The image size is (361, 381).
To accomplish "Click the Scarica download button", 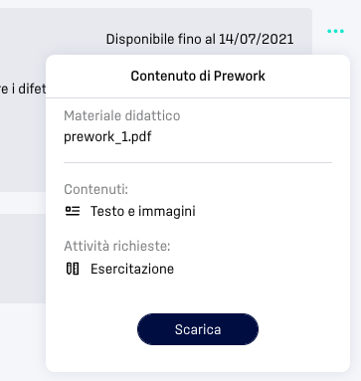I will tap(198, 329).
